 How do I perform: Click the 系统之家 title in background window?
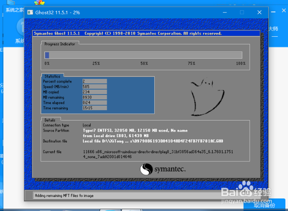click(14, 10)
